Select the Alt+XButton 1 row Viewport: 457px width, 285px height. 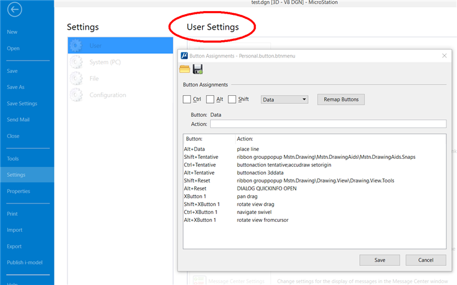(315, 219)
